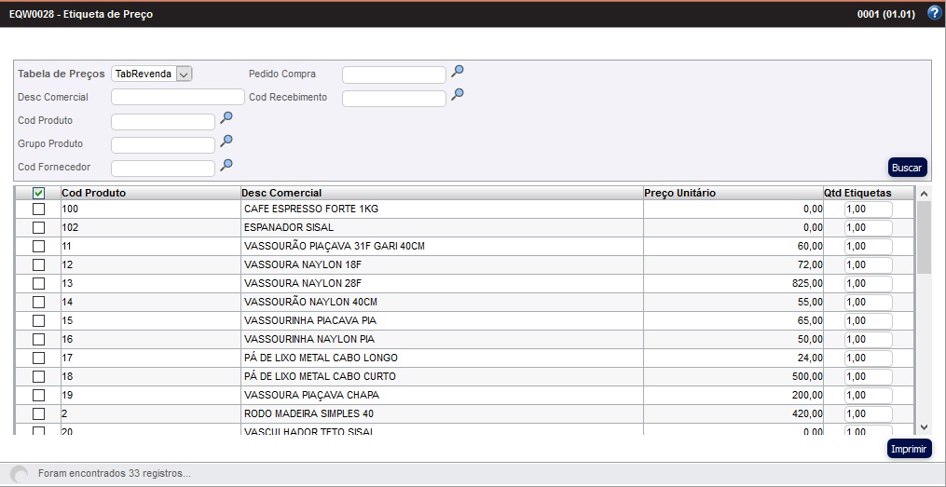Image resolution: width=946 pixels, height=487 pixels.
Task: Click the Buscar button
Action: click(x=907, y=168)
